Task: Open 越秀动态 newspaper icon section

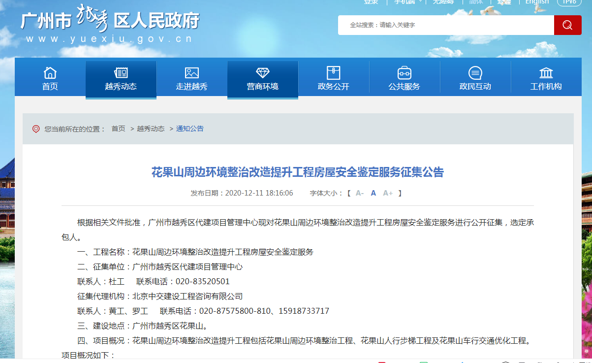Action: coord(121,73)
